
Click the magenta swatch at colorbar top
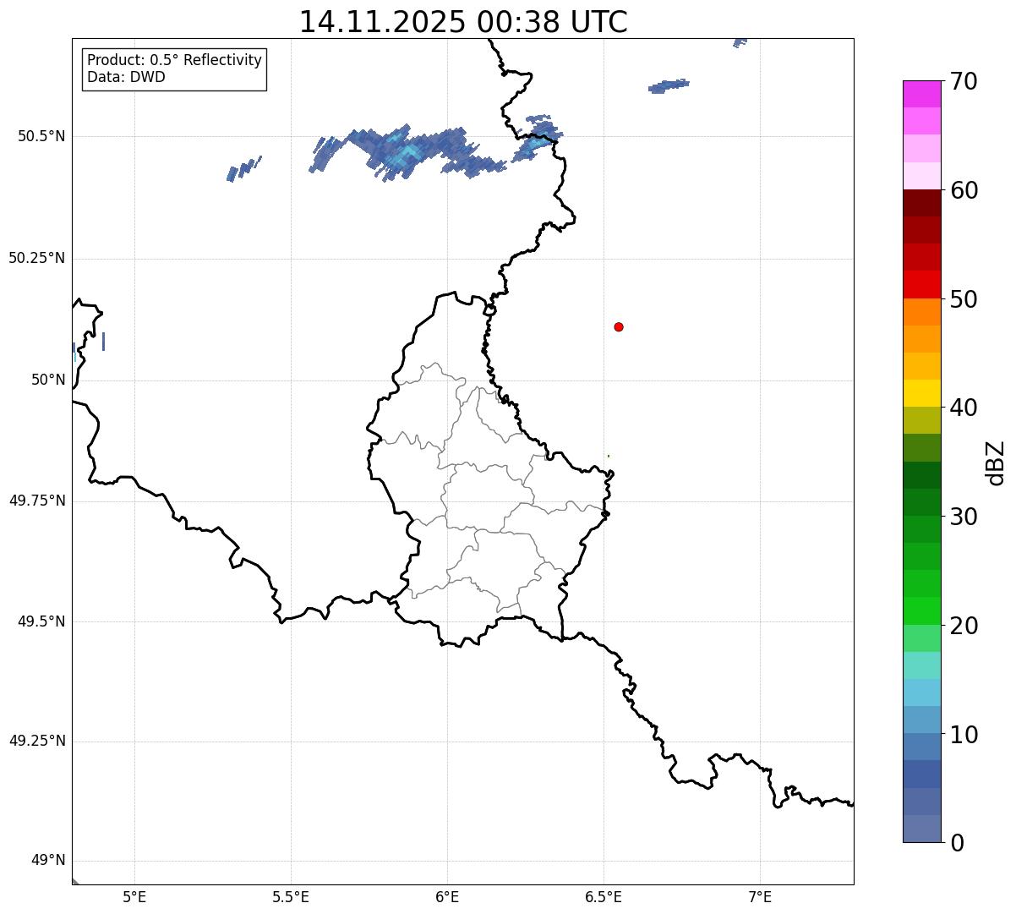[x=921, y=94]
